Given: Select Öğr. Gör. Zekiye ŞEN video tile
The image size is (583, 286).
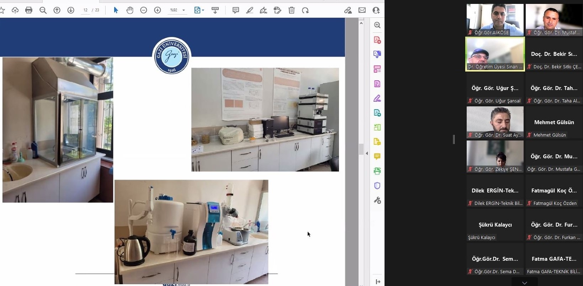Looking at the screenshot, I should click(x=495, y=157).
